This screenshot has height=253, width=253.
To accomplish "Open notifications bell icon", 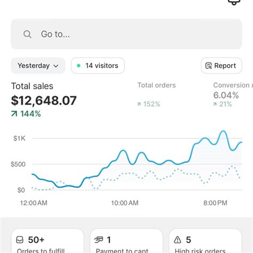I will [234, 2].
